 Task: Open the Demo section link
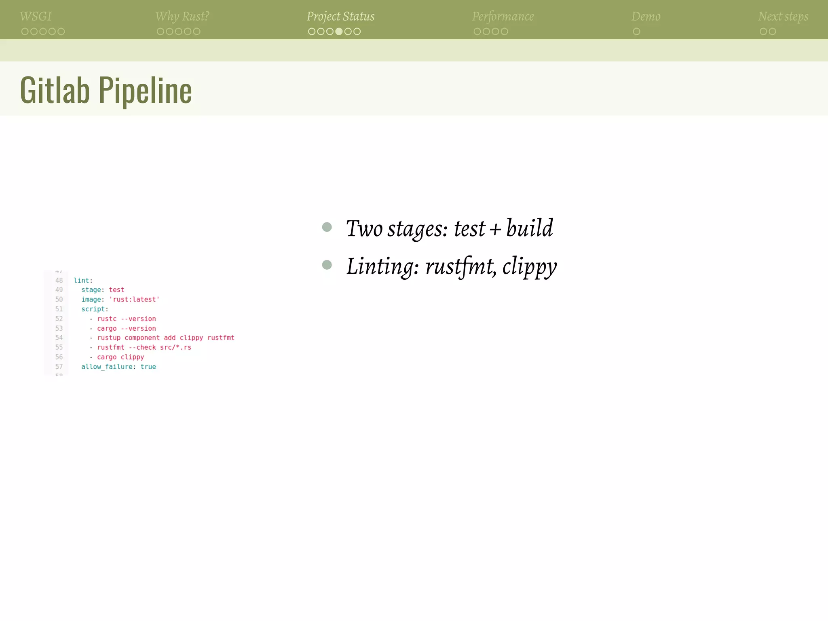646,16
